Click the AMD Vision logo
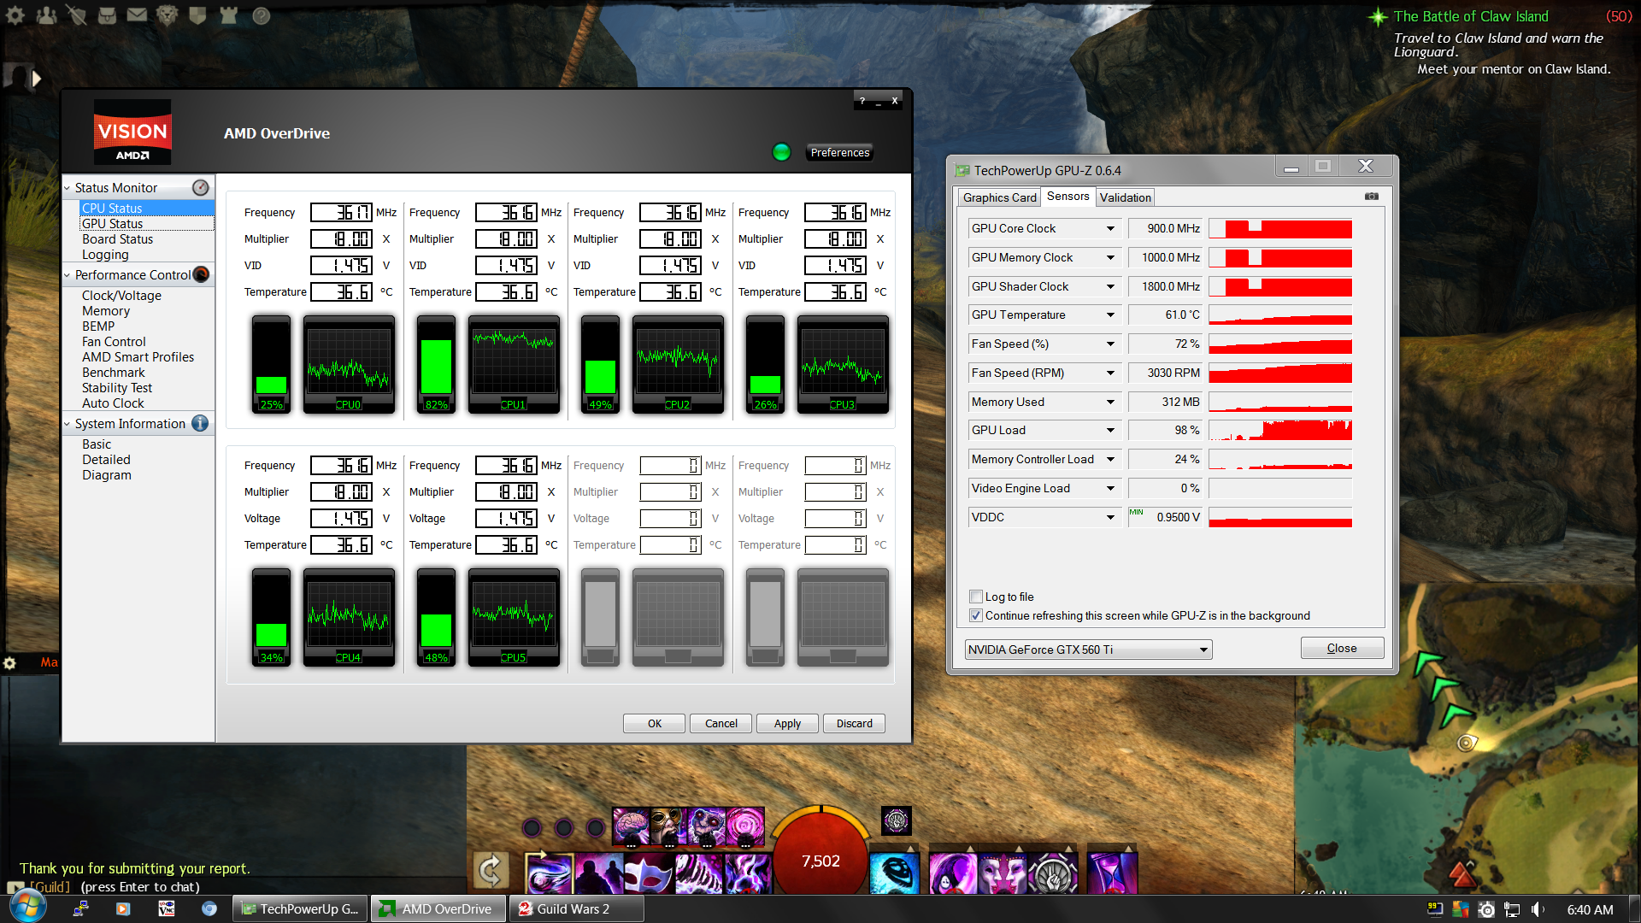 tap(132, 132)
